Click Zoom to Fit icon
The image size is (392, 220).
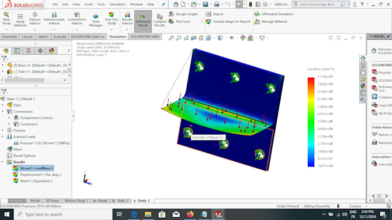171,38
